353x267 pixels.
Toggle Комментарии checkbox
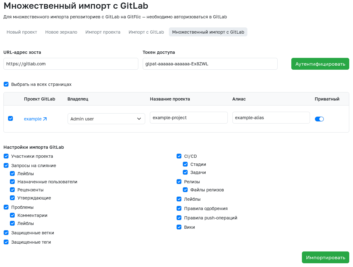tap(12, 215)
